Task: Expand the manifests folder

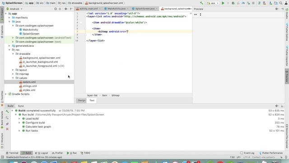Action: [9, 18]
